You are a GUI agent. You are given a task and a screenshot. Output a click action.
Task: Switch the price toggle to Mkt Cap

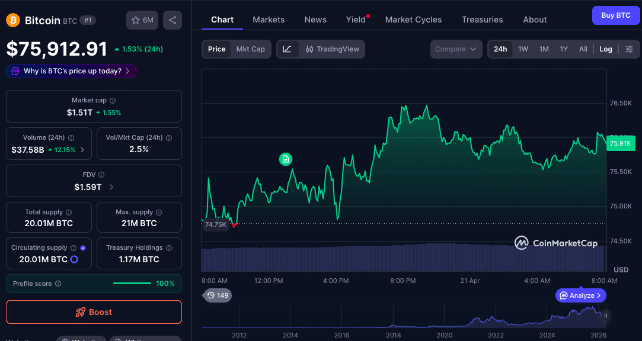[x=250, y=50]
